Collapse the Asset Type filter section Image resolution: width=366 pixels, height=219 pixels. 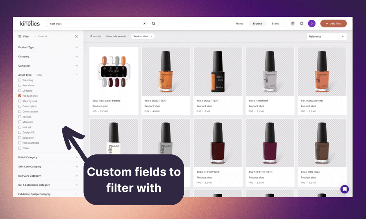[77, 75]
